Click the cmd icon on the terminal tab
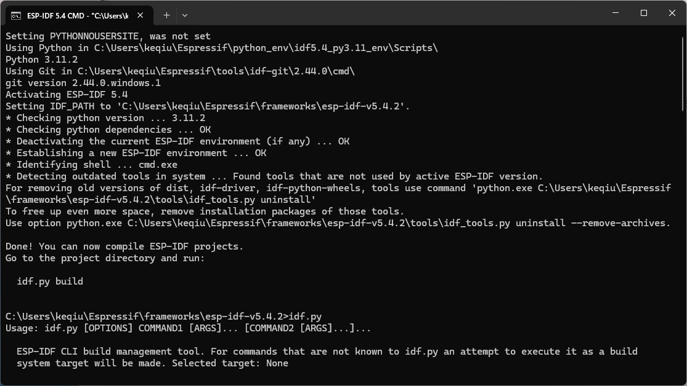This screenshot has width=687, height=386. click(16, 15)
